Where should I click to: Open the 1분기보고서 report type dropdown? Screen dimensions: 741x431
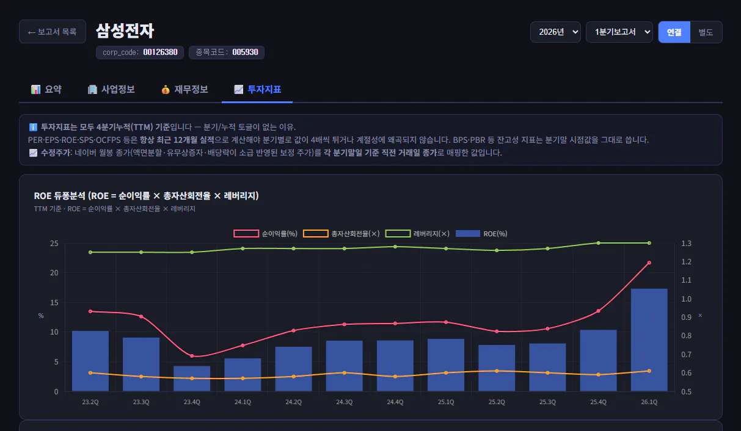(x=619, y=32)
